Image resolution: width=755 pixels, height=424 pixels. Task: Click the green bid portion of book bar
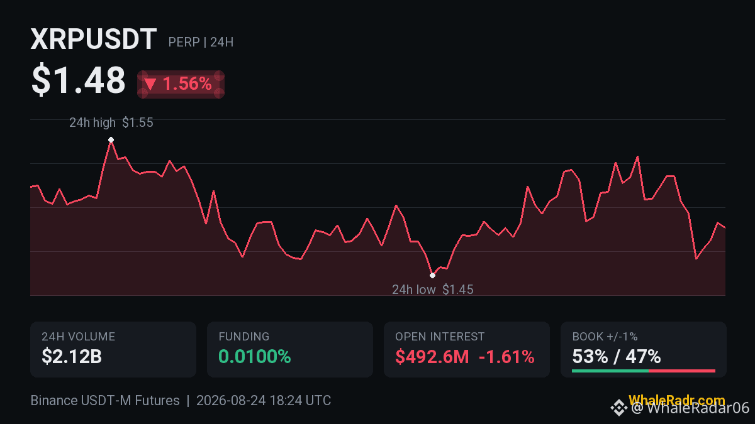coord(610,371)
